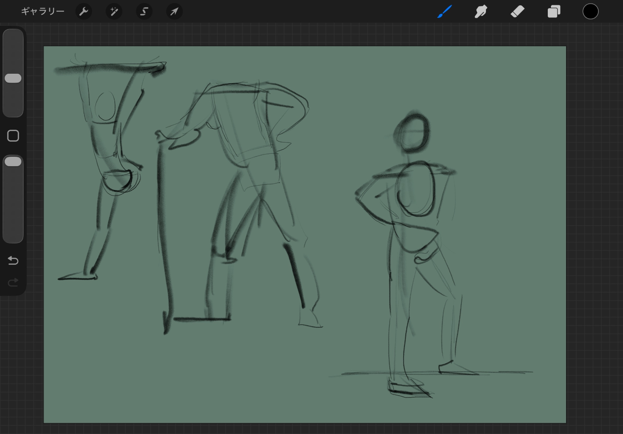Open the ギャラリー (Gallery) view

click(x=43, y=12)
